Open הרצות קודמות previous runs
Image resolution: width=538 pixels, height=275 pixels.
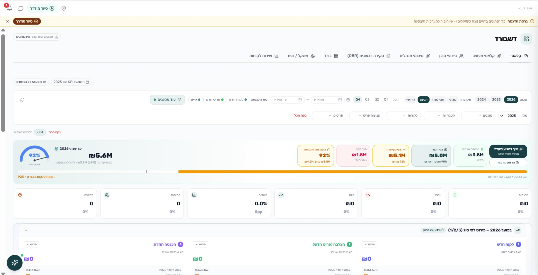coord(508,163)
